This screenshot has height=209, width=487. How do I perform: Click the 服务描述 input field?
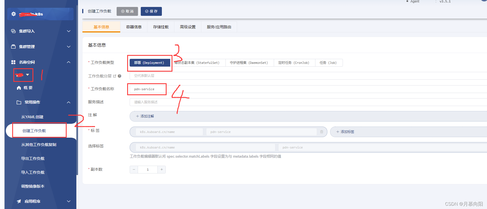coord(308,102)
